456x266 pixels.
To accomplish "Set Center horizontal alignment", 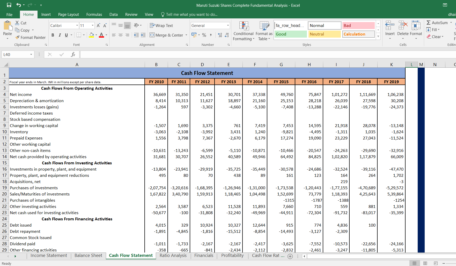I will pos(121,35).
